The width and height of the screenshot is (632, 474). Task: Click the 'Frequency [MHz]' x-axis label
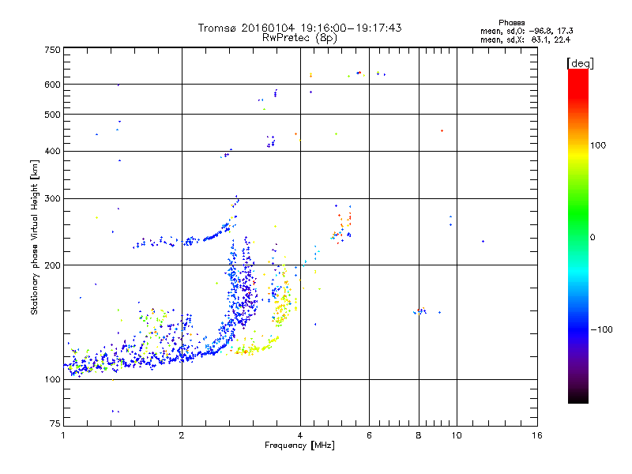(299, 446)
